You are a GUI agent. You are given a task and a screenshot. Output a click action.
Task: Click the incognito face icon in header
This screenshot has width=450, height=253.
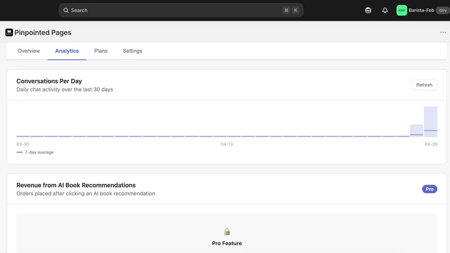coord(368,10)
